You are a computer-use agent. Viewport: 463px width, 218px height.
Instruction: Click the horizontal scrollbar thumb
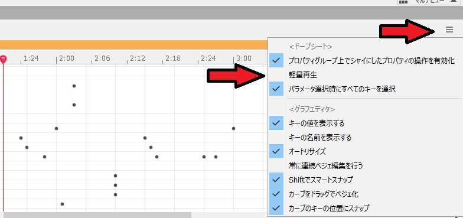(x=97, y=215)
